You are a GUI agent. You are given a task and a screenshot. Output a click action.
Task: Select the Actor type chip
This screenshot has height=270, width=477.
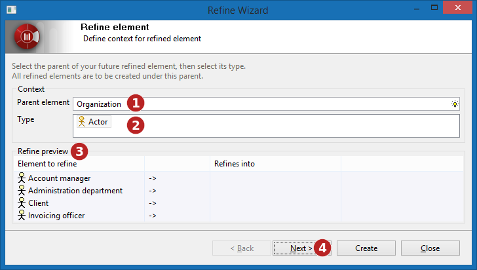[x=94, y=121]
